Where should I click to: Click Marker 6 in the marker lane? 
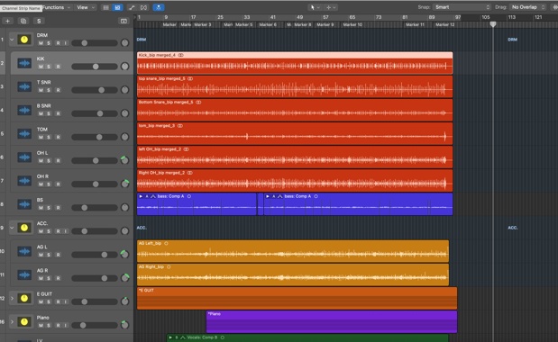(268, 25)
